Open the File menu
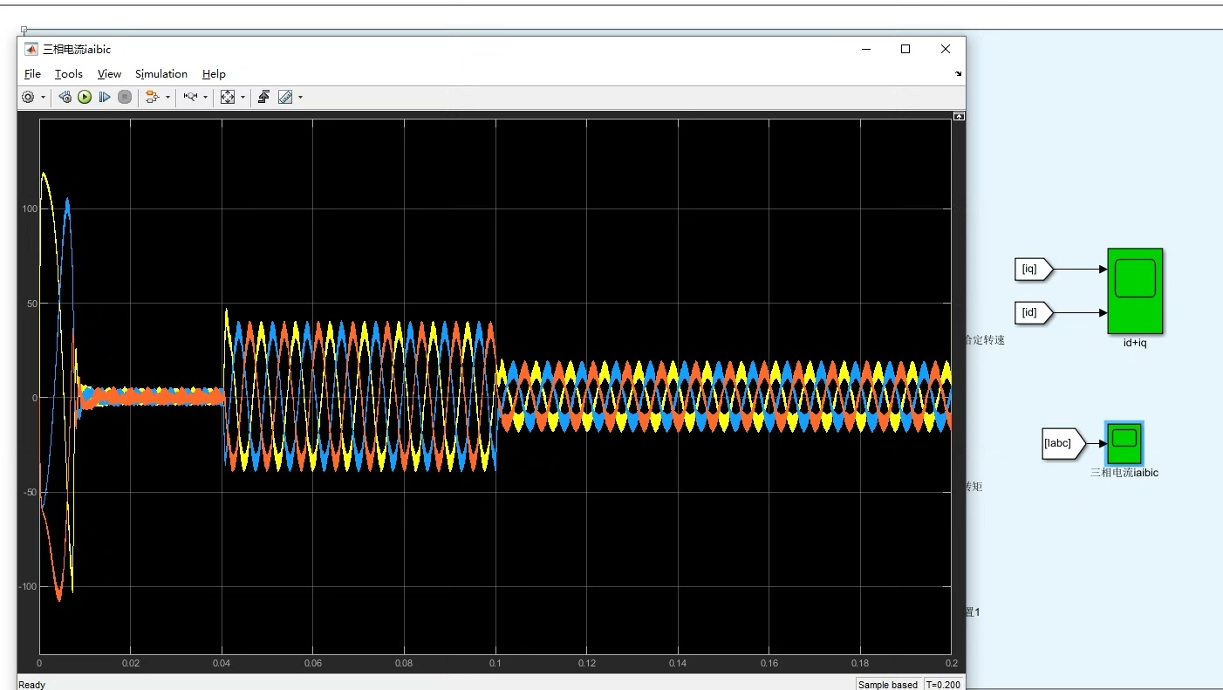 (32, 74)
